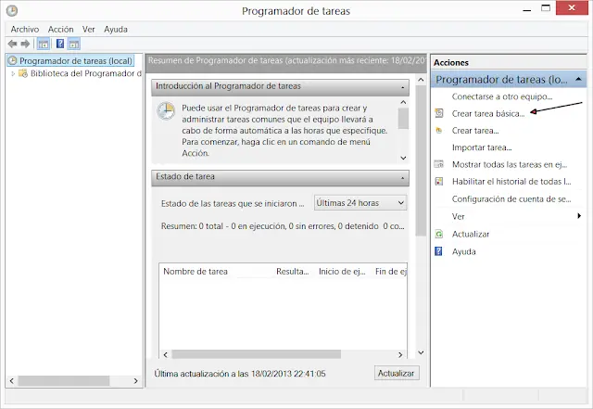
Task: Toggle the Action pane toolbar icon
Action: coord(74,44)
